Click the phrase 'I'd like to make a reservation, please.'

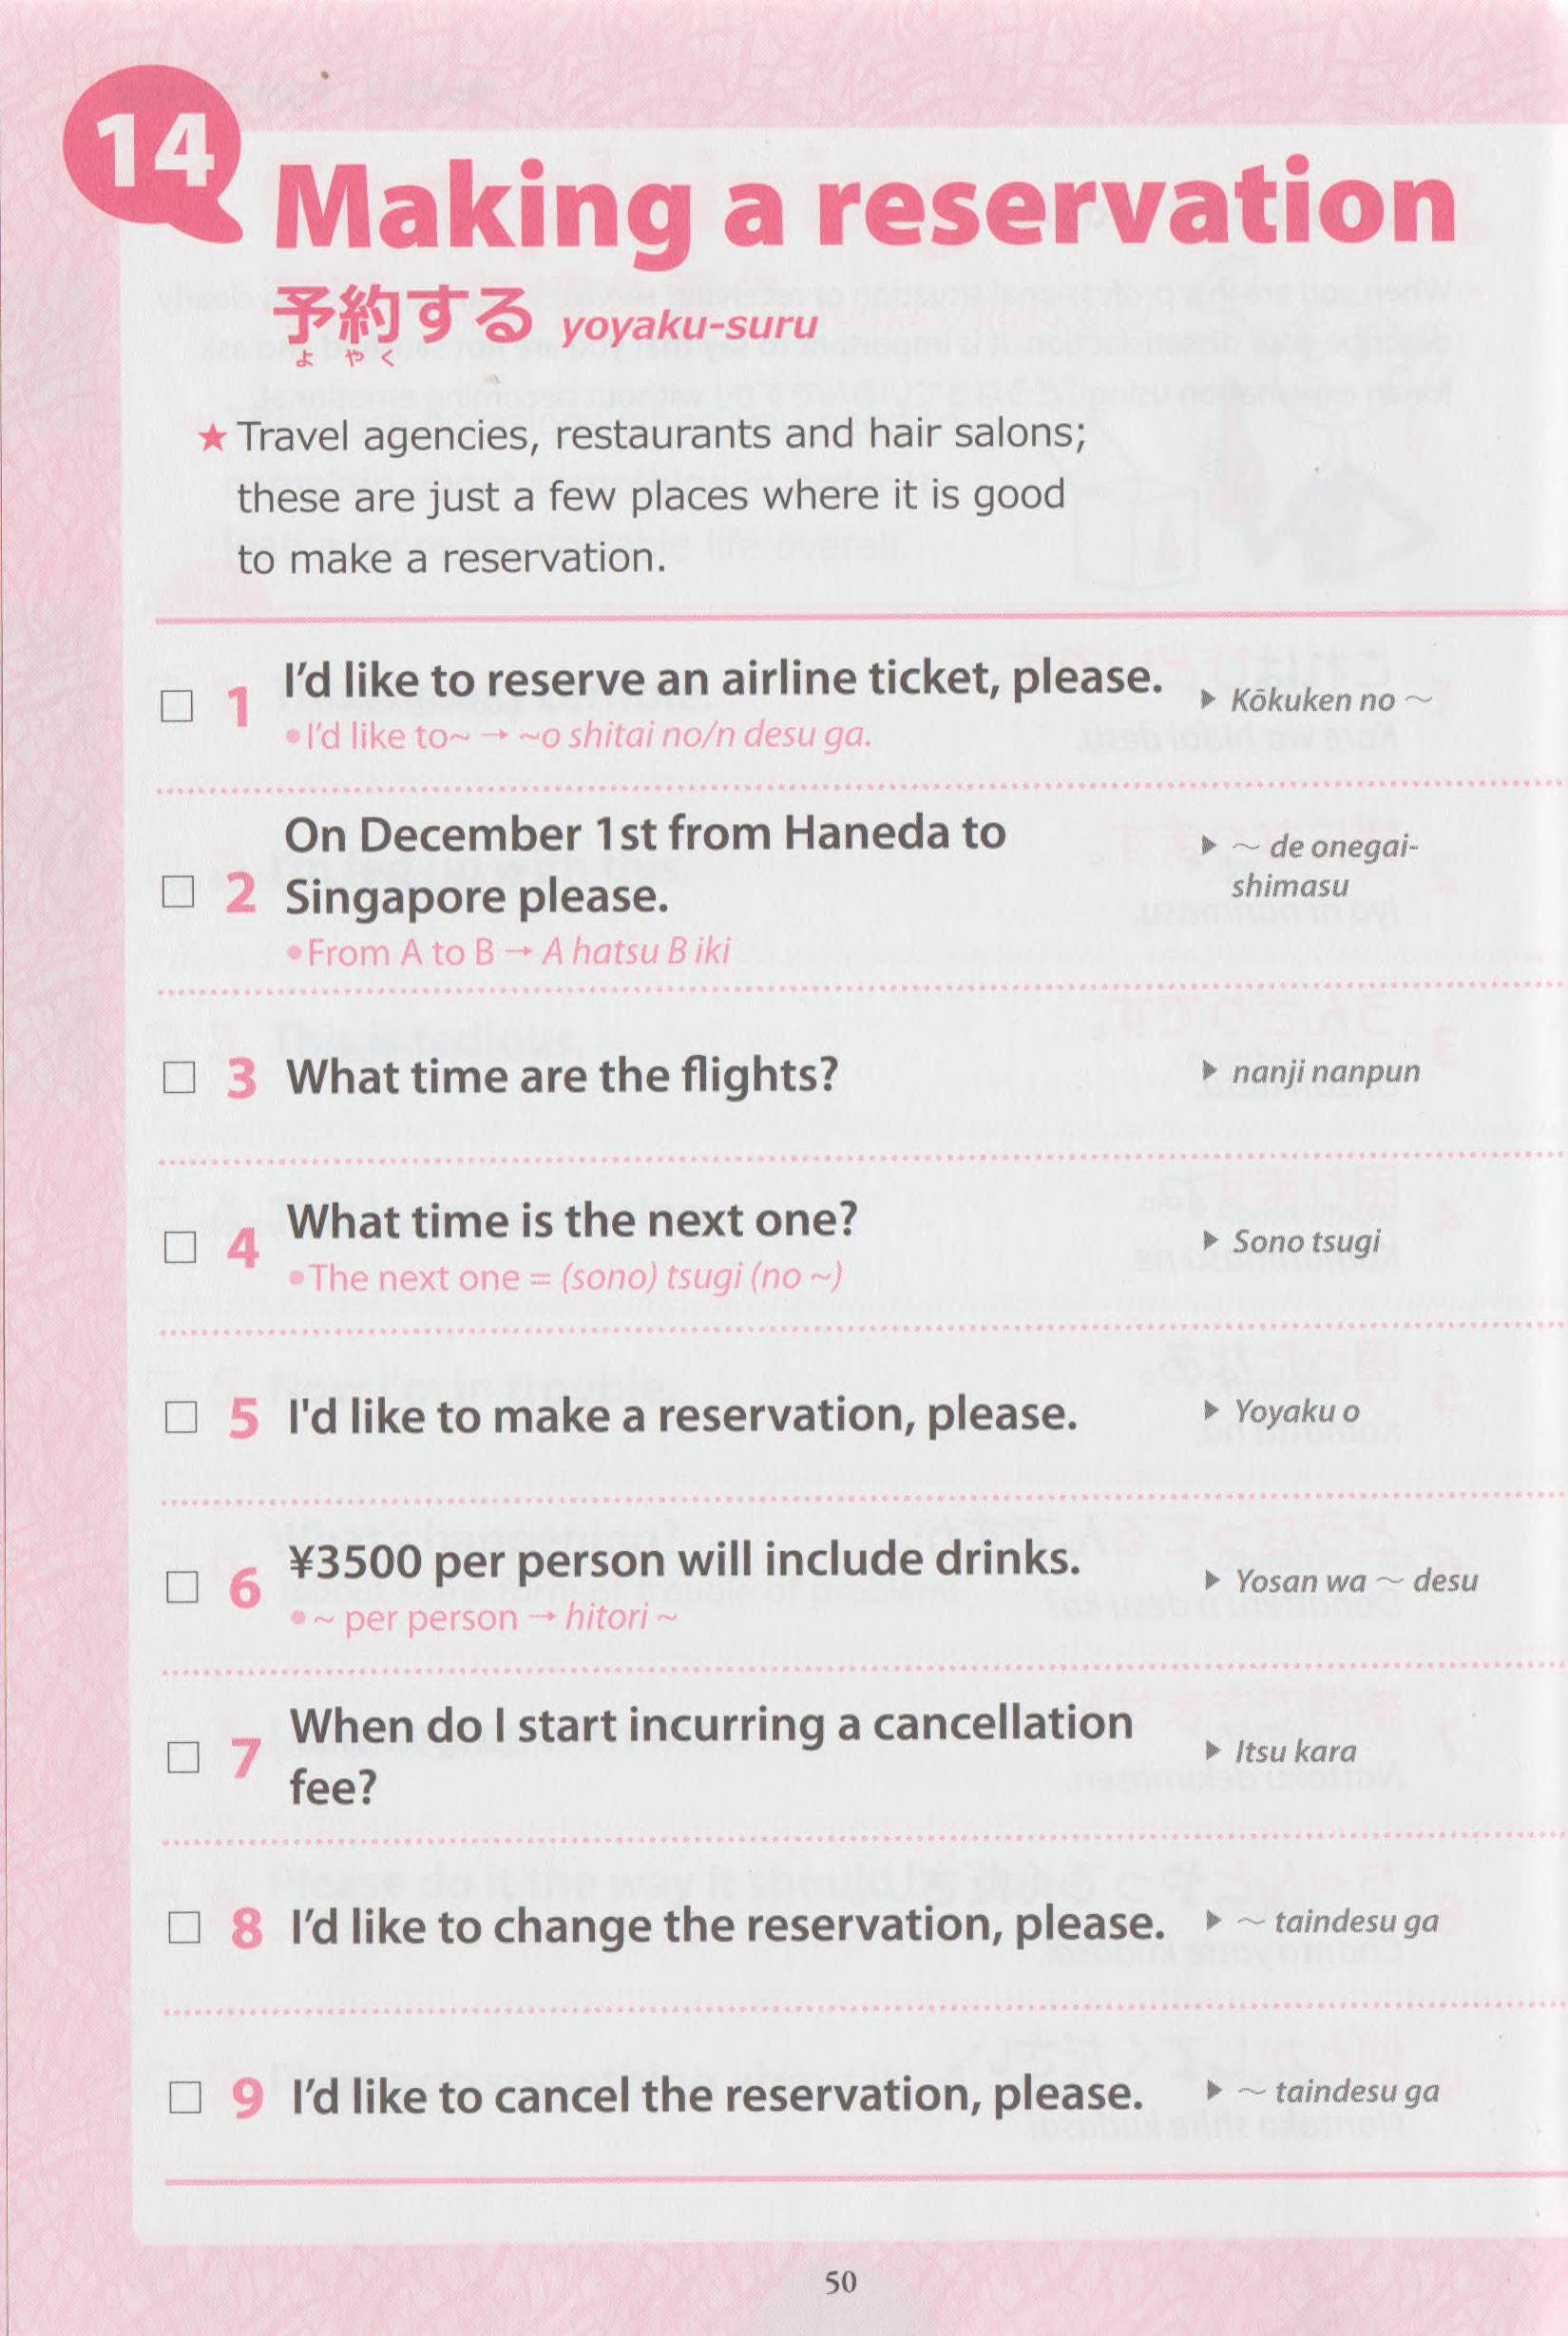(682, 1415)
